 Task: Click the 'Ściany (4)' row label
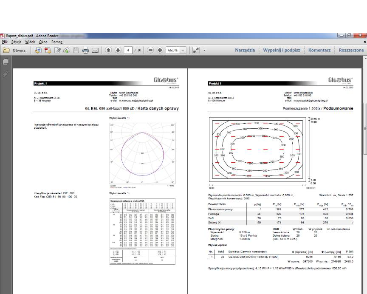coord(215,222)
